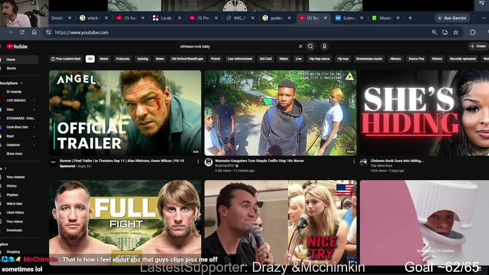Open more options for the Runner trailer video

[198, 162]
